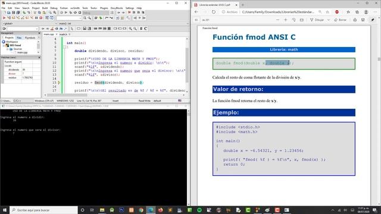
Task: Click the red flag bookmark icon
Action: click(x=129, y=12)
